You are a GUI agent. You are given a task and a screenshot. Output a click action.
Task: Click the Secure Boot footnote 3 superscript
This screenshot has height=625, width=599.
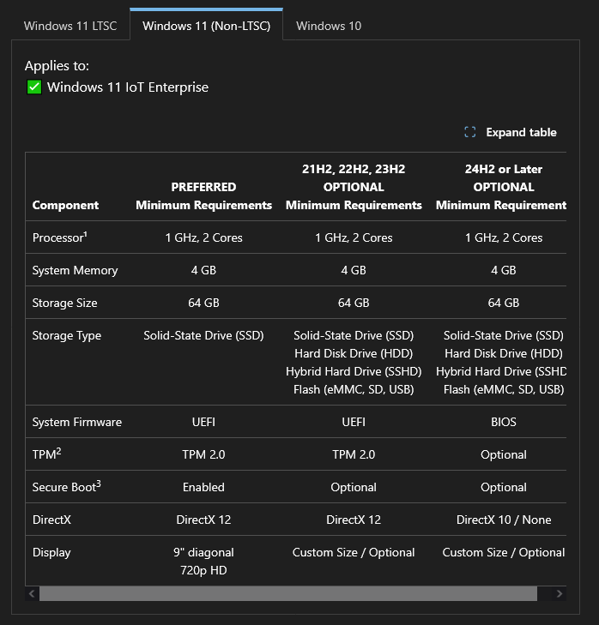point(99,484)
